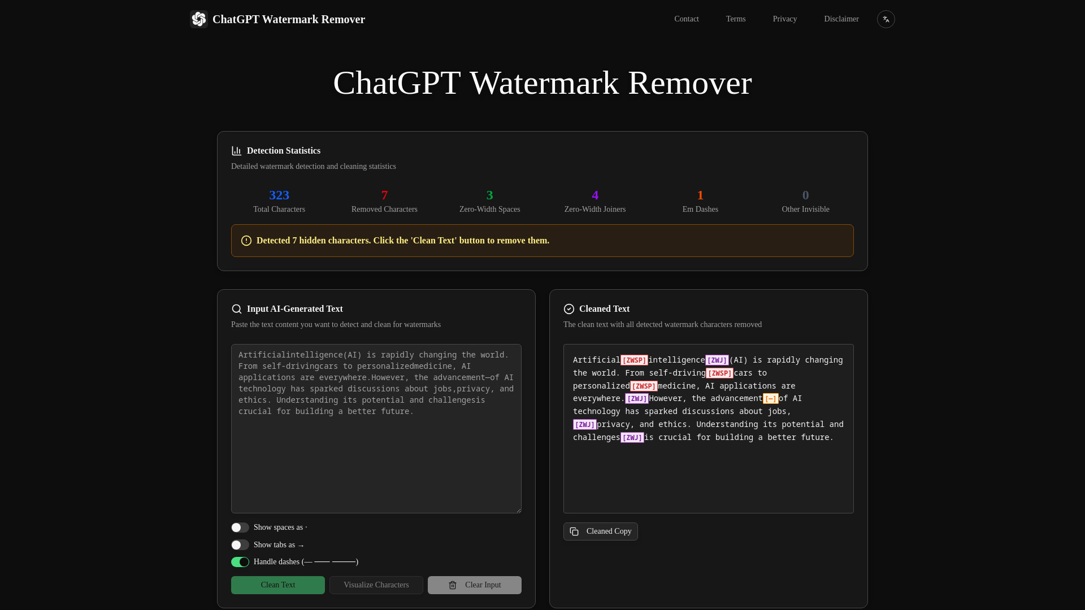
Task: Click the ZWJ tag before privacy
Action: (585, 425)
